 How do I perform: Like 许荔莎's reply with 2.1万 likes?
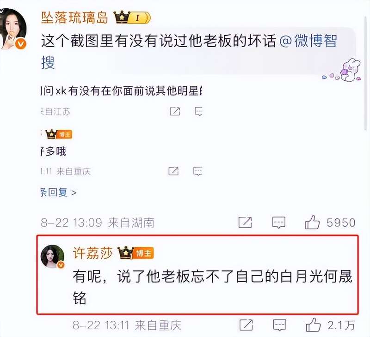point(313,325)
